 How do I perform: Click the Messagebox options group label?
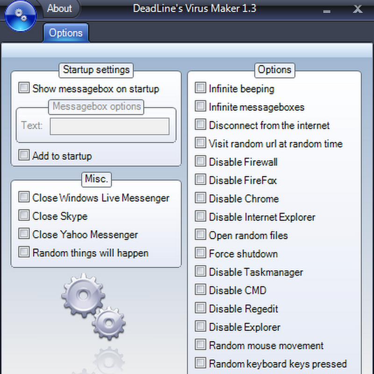[96, 107]
